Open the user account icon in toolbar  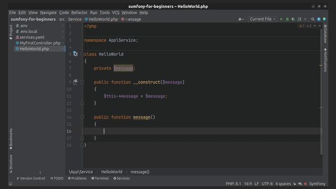(241, 19)
